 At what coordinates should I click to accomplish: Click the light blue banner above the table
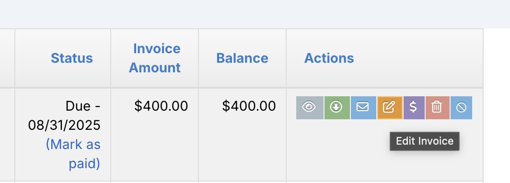pos(255,14)
